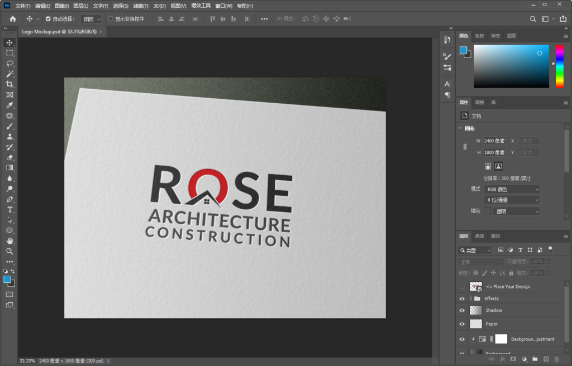The width and height of the screenshot is (572, 366).
Task: Switch to the Swatches tab
Action: 479,36
